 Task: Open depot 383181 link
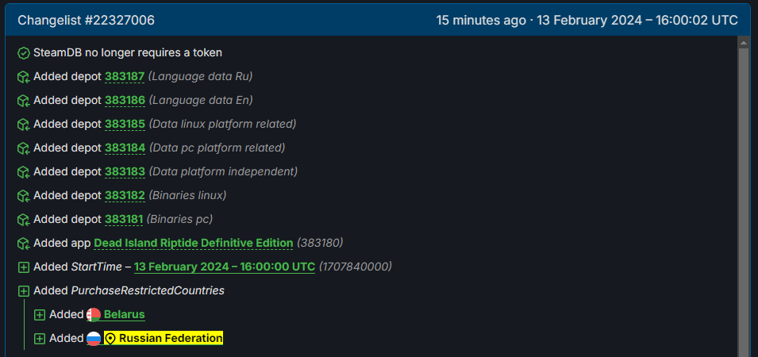(124, 219)
